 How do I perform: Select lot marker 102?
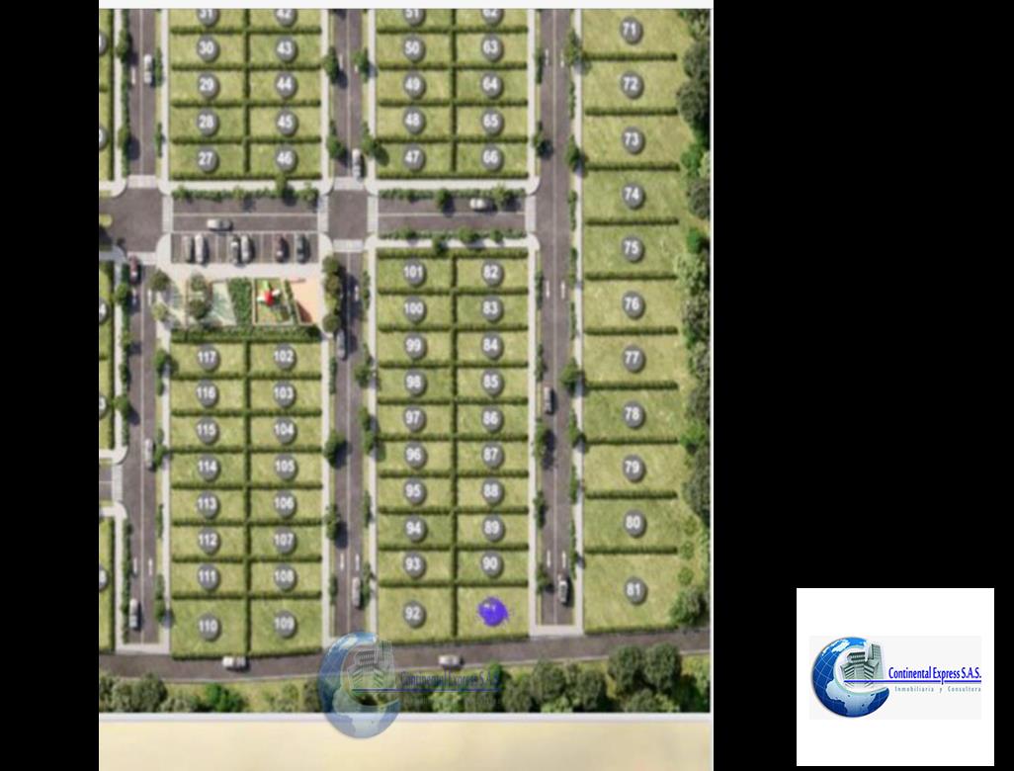click(285, 357)
